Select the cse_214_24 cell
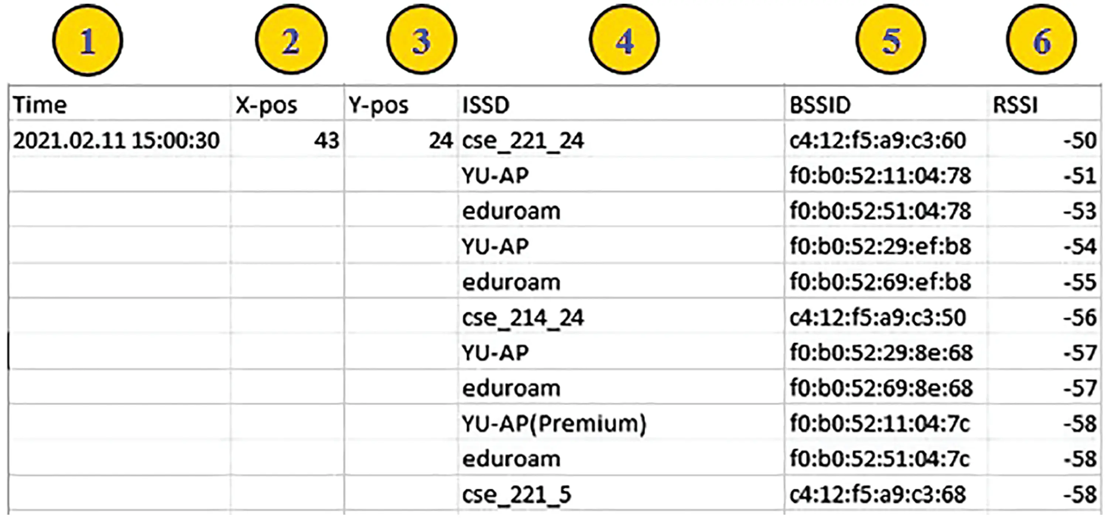The image size is (1108, 518). [622, 316]
